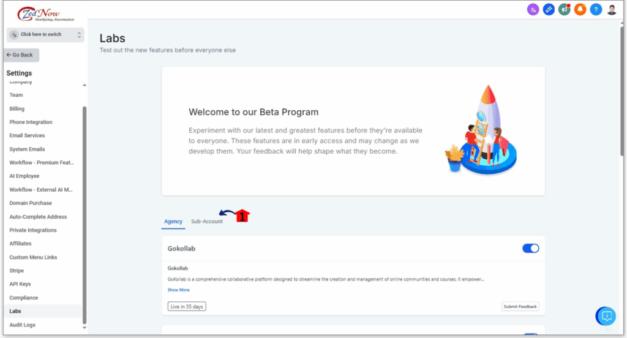
Task: Click Show More under Gokollab
Action: 178,290
